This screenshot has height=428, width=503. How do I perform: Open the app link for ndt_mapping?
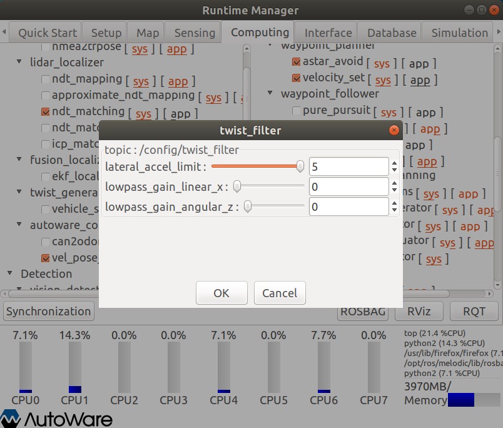[178, 79]
